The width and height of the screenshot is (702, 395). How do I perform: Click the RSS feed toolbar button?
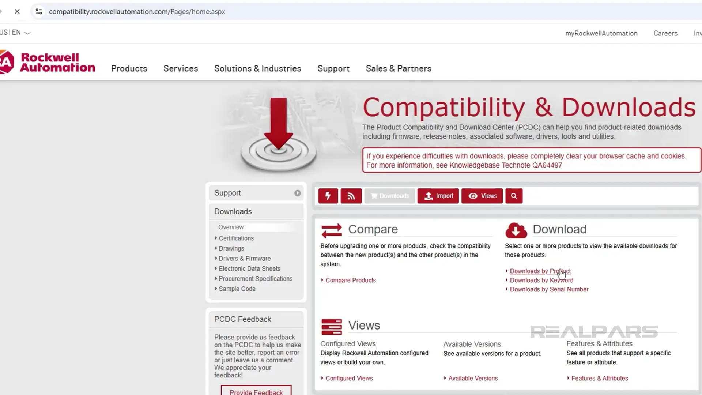pyautogui.click(x=351, y=196)
